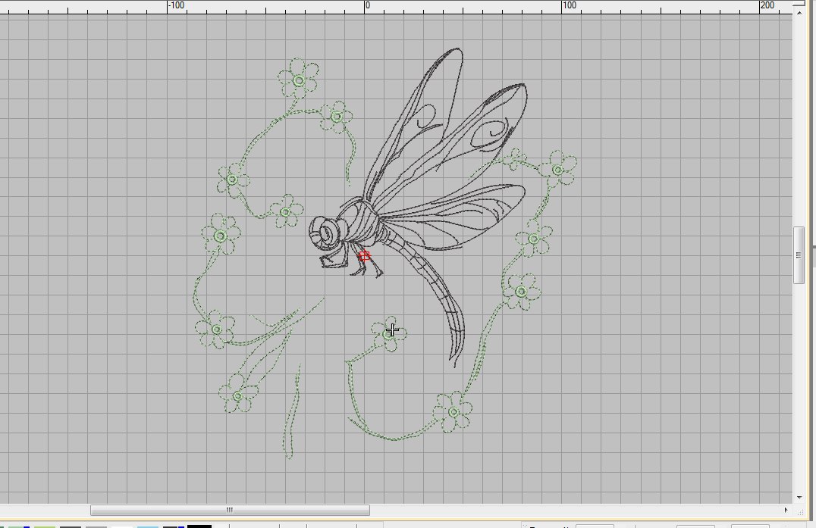Click the horizontal scrollbar track right of thumb
816x528 pixels.
coord(576,510)
